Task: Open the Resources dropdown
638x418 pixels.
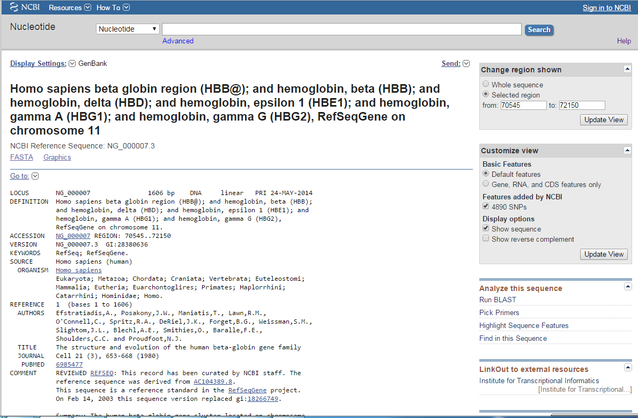Action: pyautogui.click(x=69, y=8)
